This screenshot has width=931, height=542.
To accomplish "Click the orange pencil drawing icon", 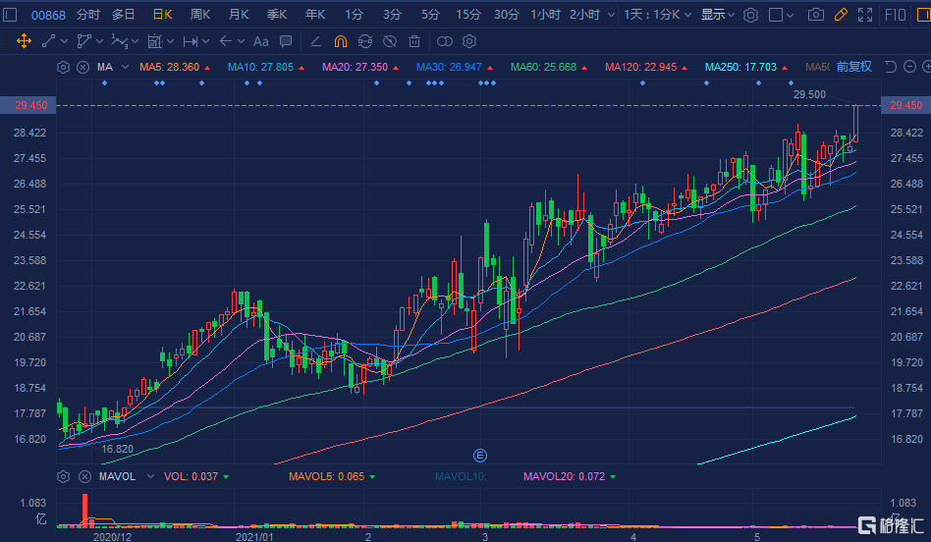I will coord(840,15).
